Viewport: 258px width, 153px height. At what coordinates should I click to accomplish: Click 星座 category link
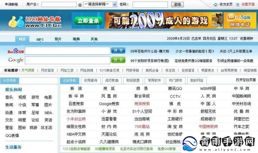tap(9, 128)
